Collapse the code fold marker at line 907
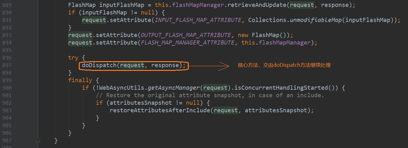This screenshot has width=408, height=148. (x=38, y=140)
